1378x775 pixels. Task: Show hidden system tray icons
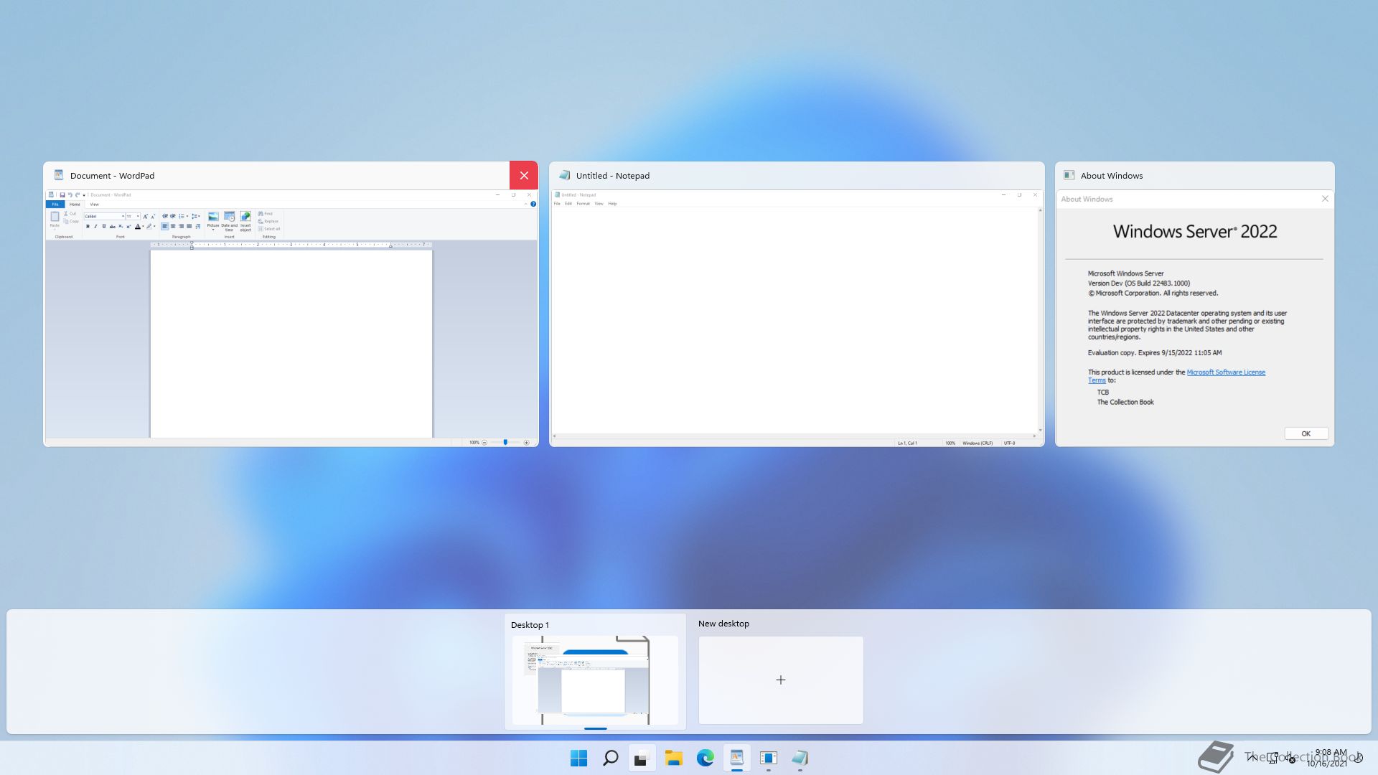1252,757
